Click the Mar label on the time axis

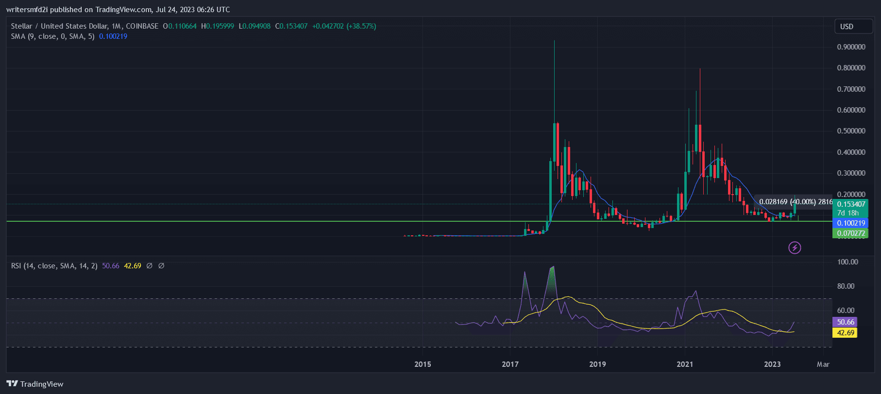click(823, 364)
